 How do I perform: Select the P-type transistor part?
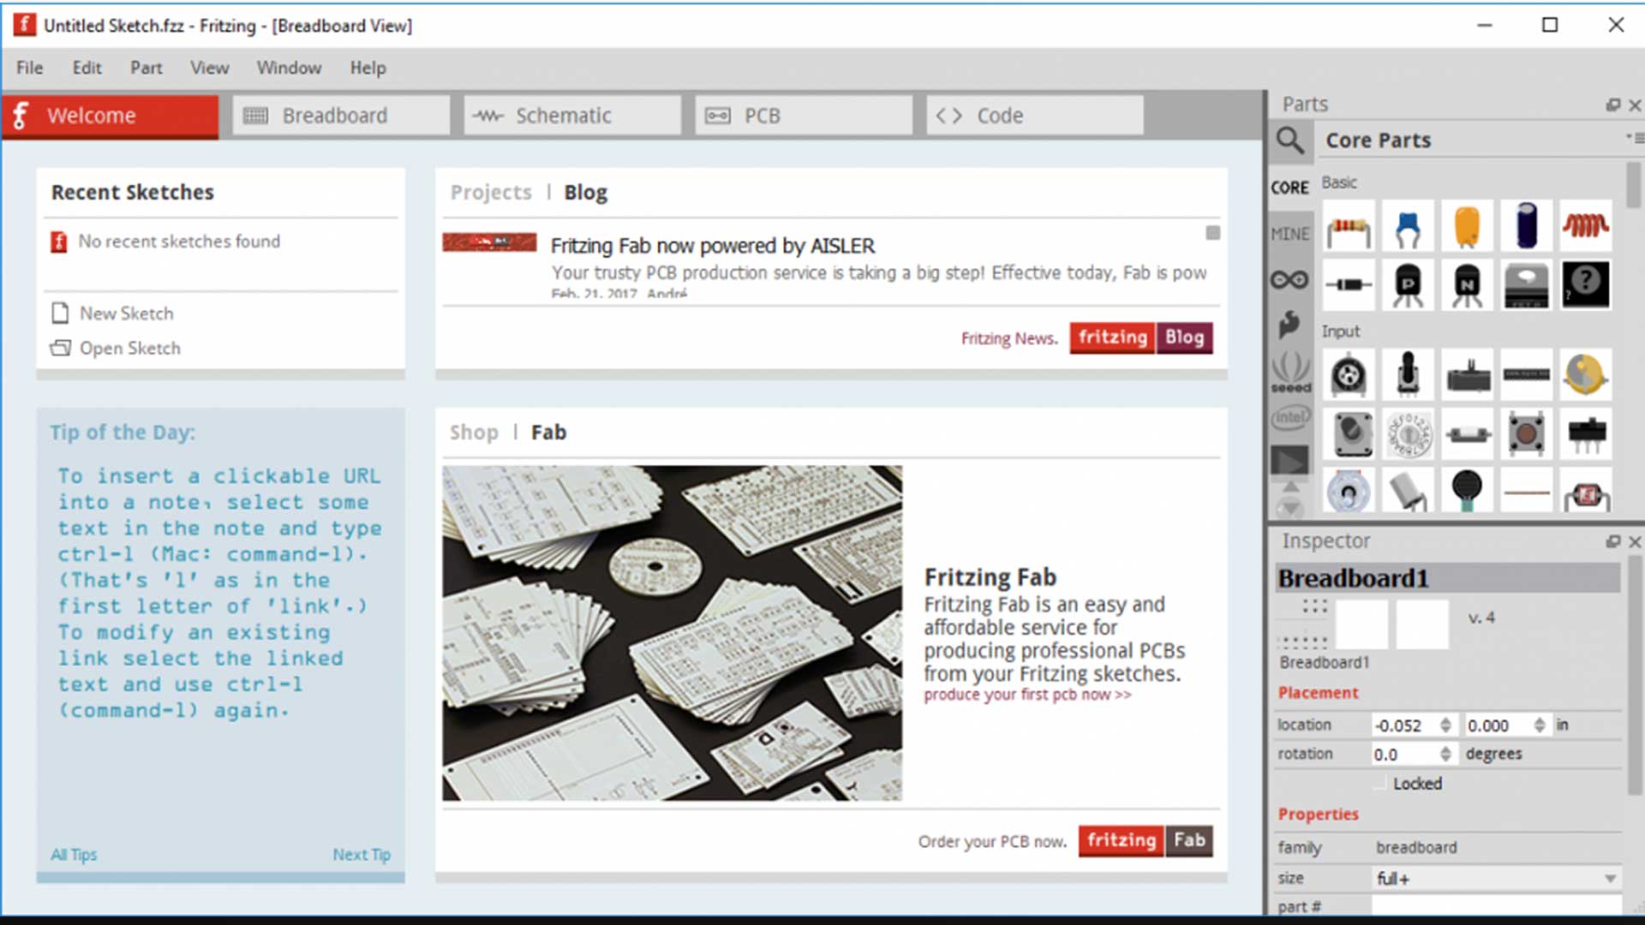click(x=1408, y=284)
